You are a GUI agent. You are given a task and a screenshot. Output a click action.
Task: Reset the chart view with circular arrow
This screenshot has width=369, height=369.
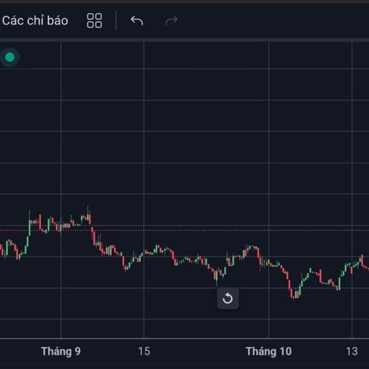click(x=228, y=299)
